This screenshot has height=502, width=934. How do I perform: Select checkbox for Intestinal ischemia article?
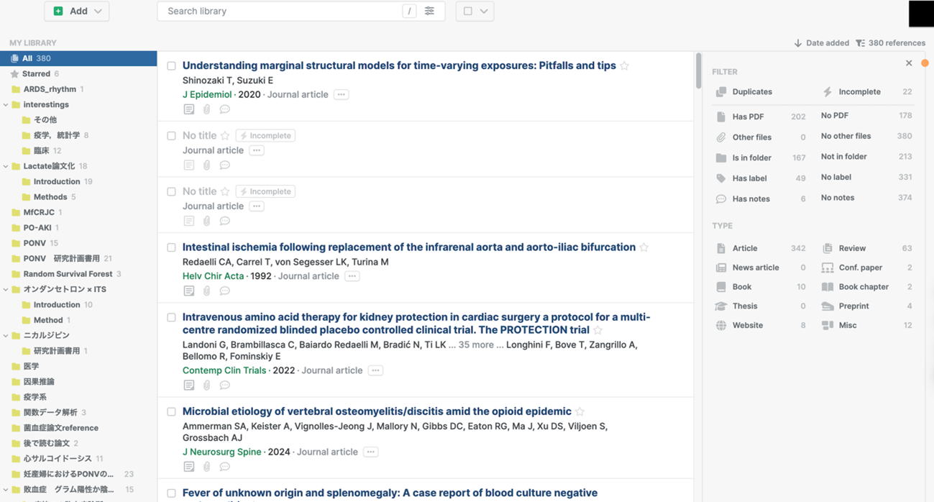click(171, 247)
